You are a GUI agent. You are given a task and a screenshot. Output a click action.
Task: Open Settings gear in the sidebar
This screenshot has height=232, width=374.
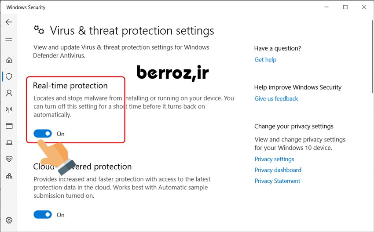coord(9,220)
